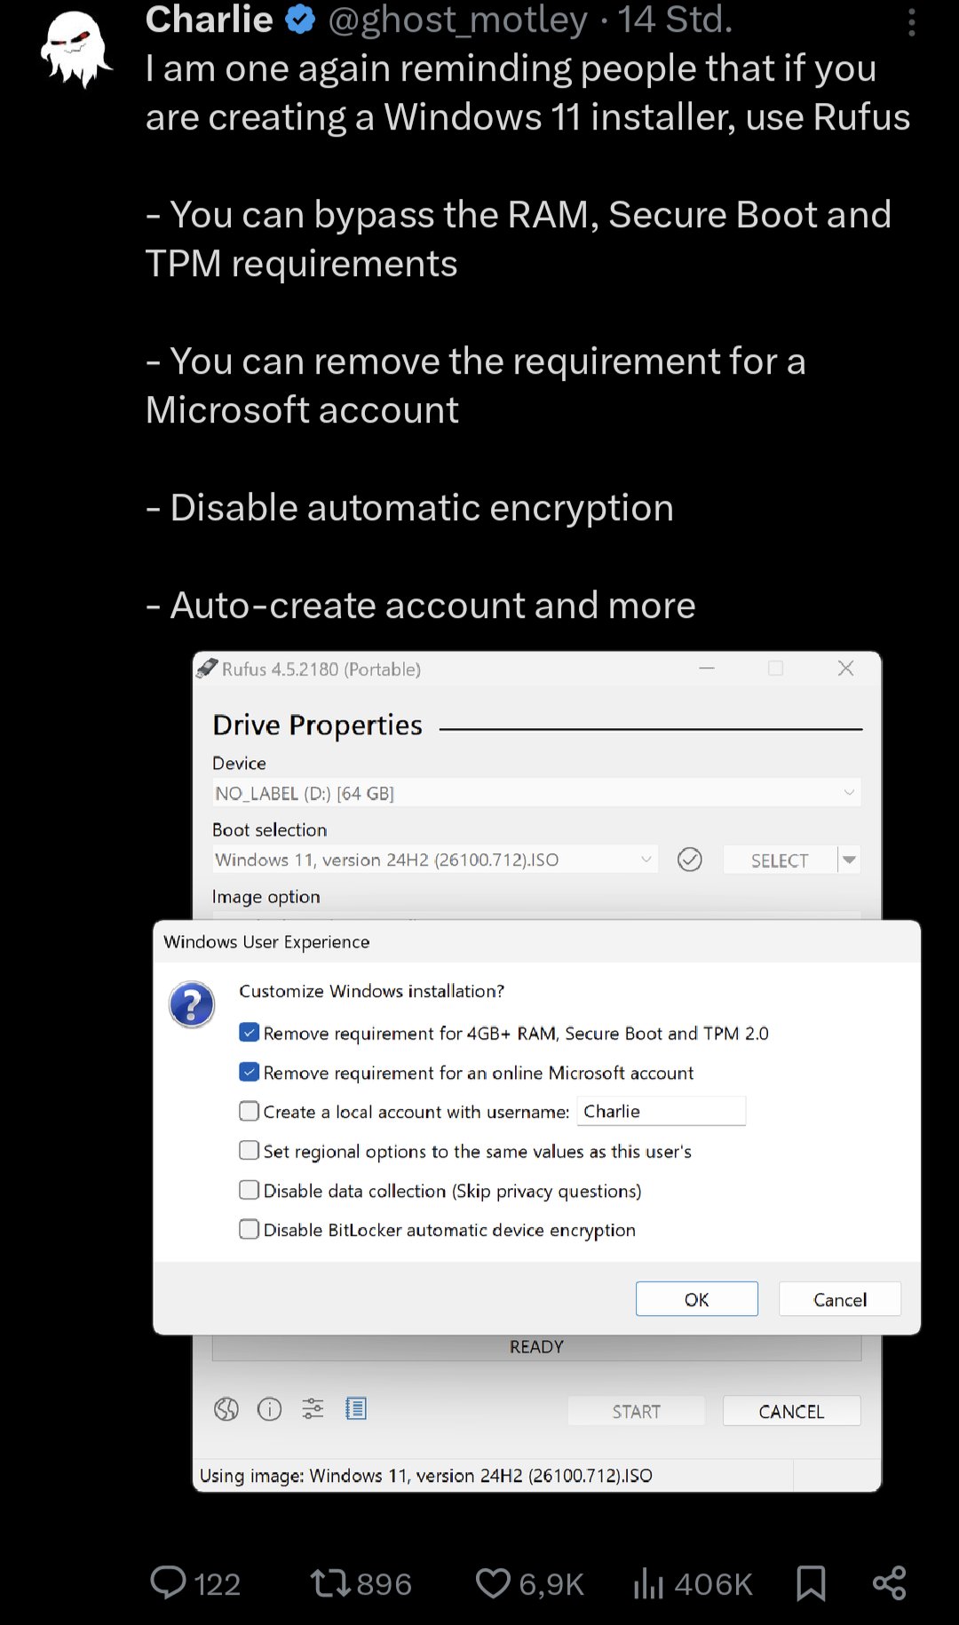
Task: Confirm dialog with OK button
Action: [696, 1299]
